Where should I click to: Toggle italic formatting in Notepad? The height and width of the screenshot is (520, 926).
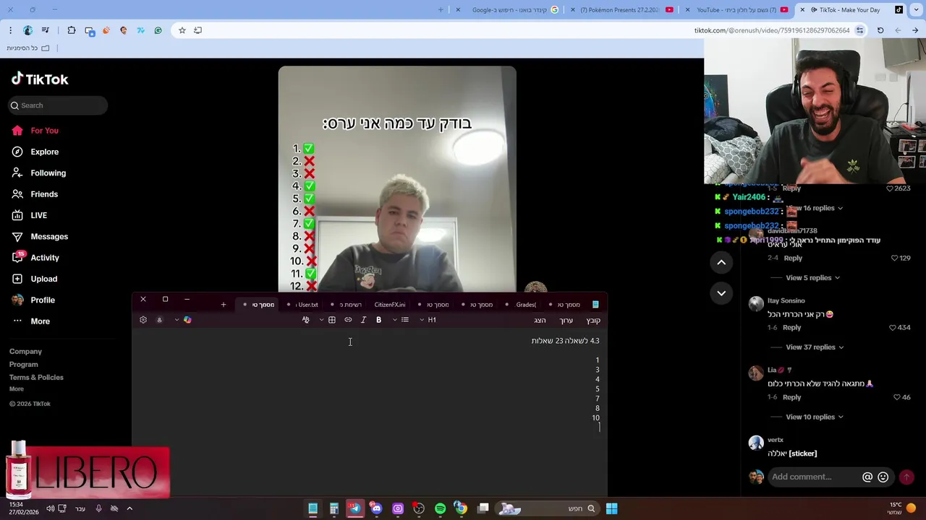click(363, 320)
